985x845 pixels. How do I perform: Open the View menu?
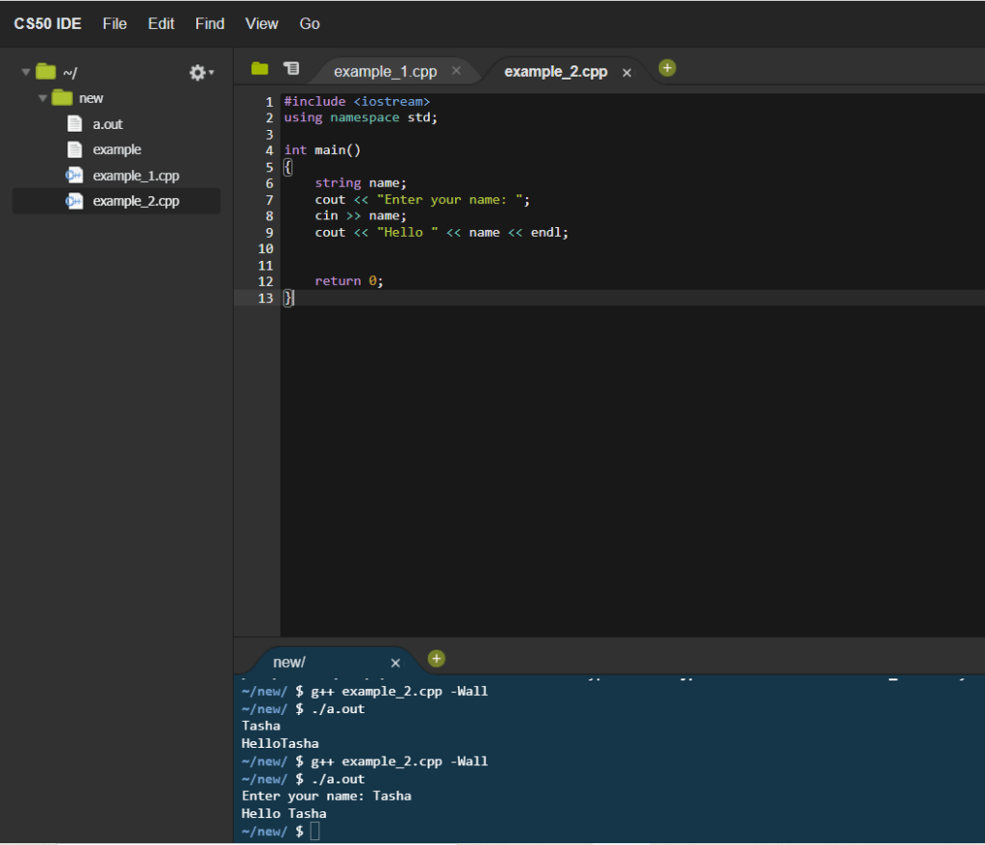tap(262, 23)
